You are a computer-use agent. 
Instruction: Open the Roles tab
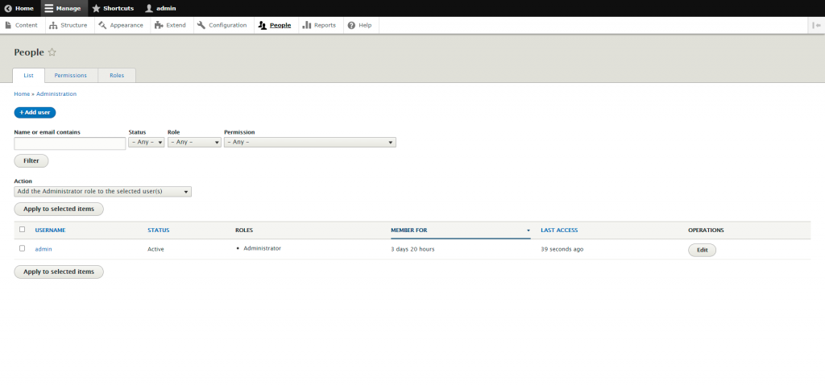(x=117, y=75)
